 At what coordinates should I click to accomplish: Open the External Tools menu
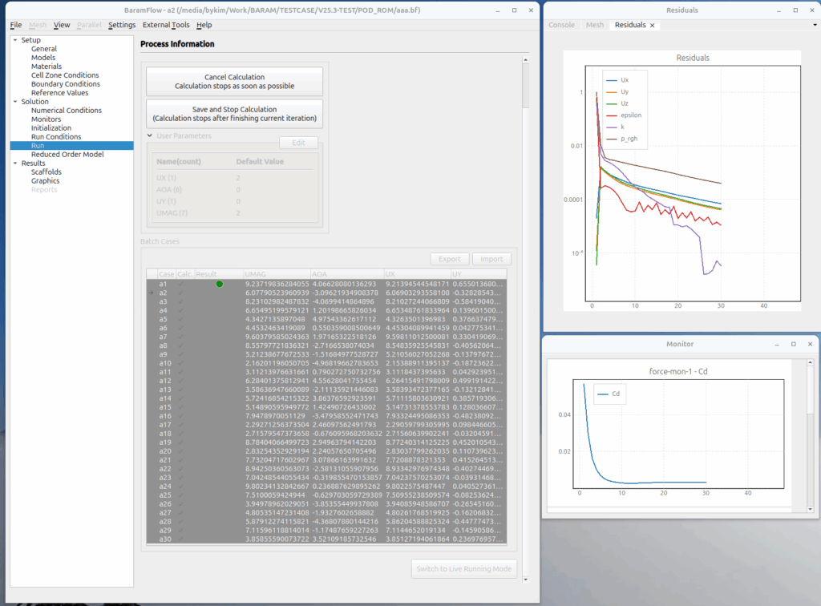pos(166,25)
